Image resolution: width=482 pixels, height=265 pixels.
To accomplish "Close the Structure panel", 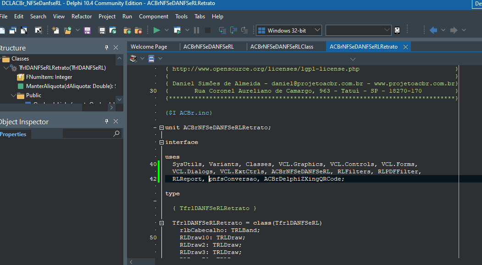I will click(x=116, y=47).
